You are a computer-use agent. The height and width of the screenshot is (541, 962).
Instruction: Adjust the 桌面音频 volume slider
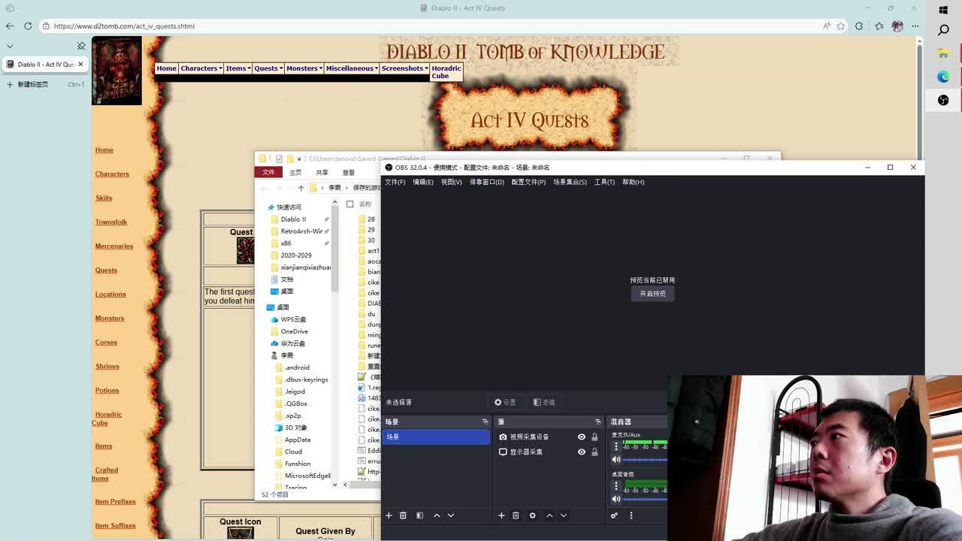pos(645,499)
